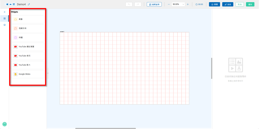The height and width of the screenshot is (129, 259).
Task: Select the Widgets grid icon in sidebar
Action: 4,18
